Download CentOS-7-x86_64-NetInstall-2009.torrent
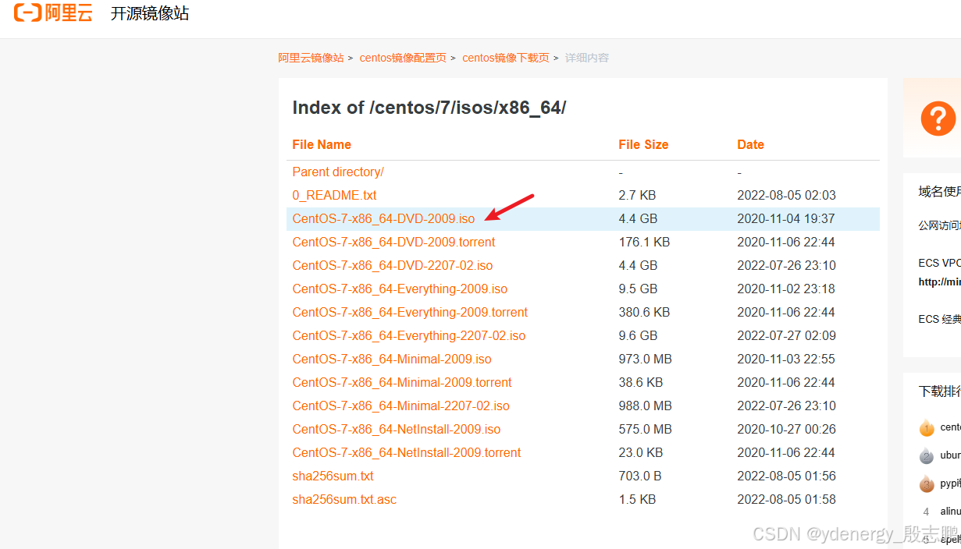 pyautogui.click(x=407, y=452)
